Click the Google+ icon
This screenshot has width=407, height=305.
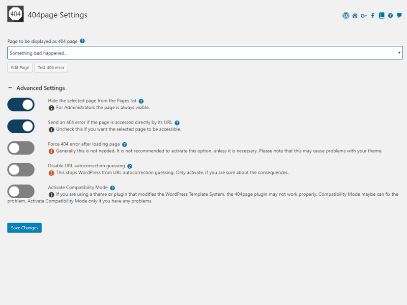point(364,16)
